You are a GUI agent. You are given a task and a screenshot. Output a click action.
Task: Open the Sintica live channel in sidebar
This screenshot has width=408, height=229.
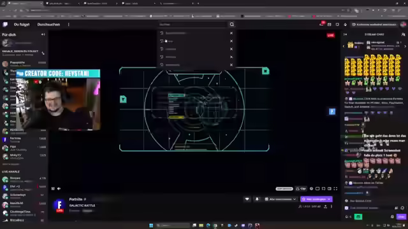point(24,179)
